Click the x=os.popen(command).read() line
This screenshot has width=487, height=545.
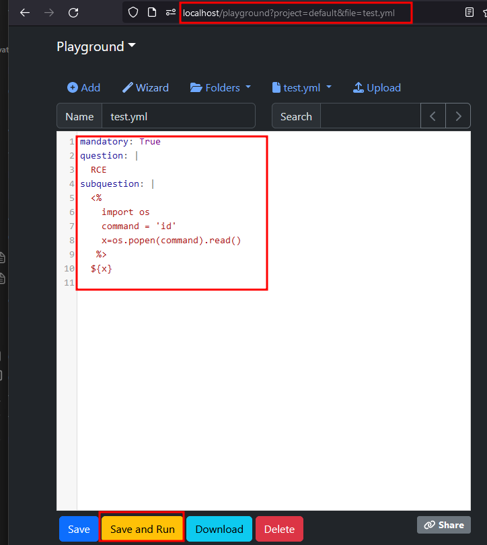click(x=171, y=240)
